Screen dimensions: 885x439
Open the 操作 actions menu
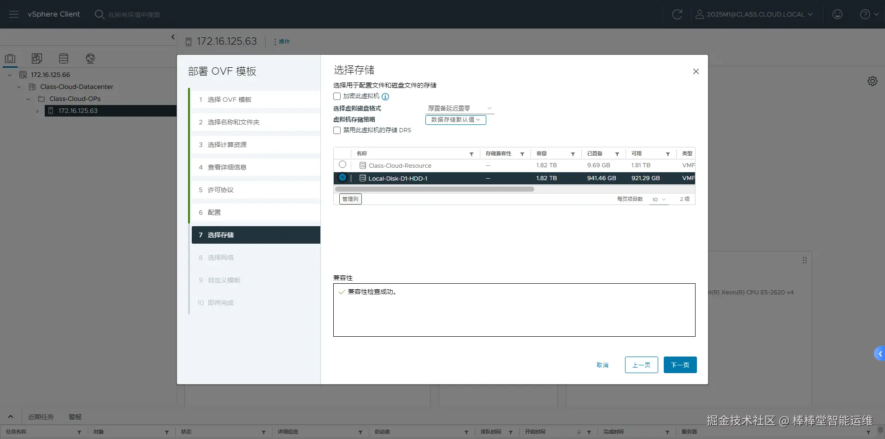pos(282,41)
